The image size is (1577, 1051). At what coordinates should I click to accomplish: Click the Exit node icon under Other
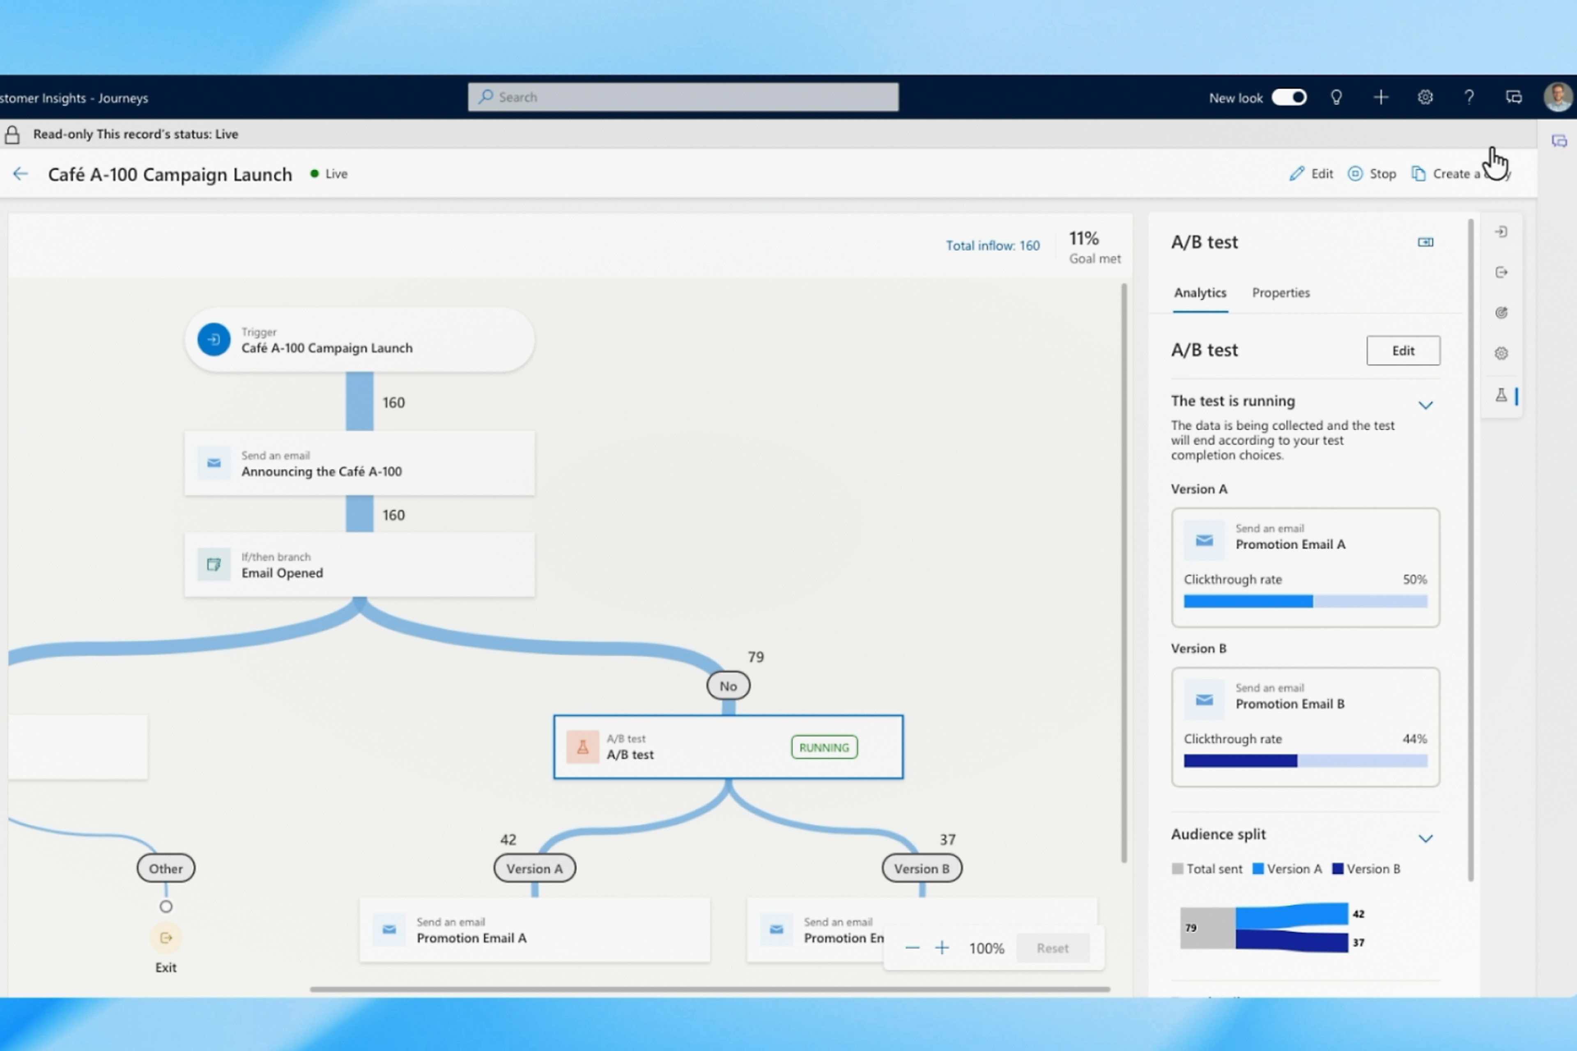[166, 938]
